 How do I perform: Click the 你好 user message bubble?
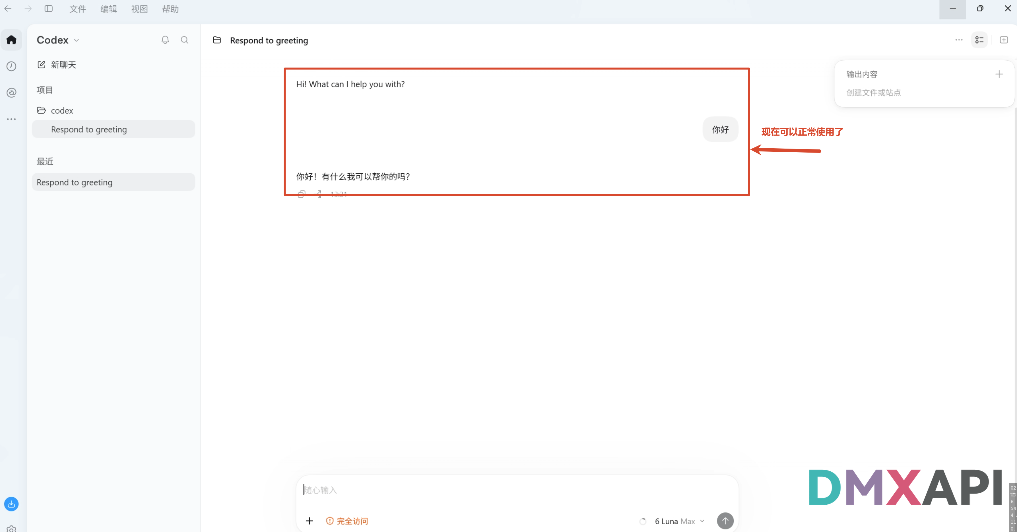click(721, 129)
